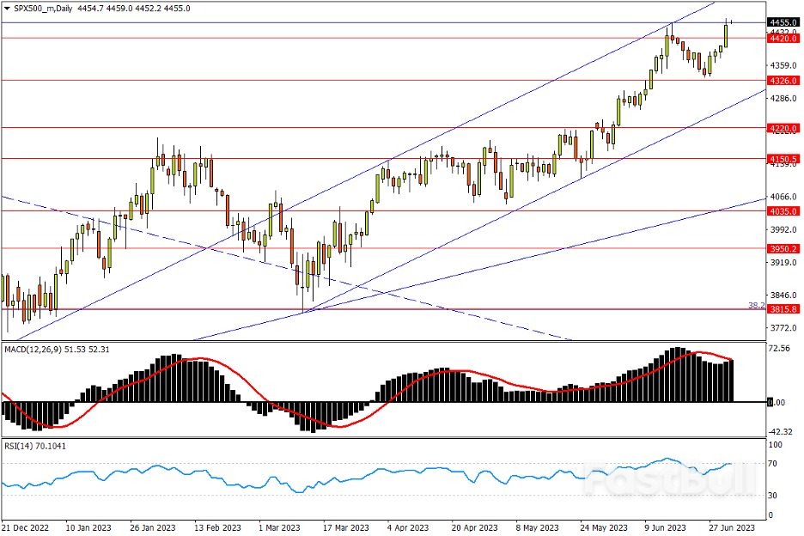Click the 9 Jun 2023 date marker

pyautogui.click(x=664, y=528)
